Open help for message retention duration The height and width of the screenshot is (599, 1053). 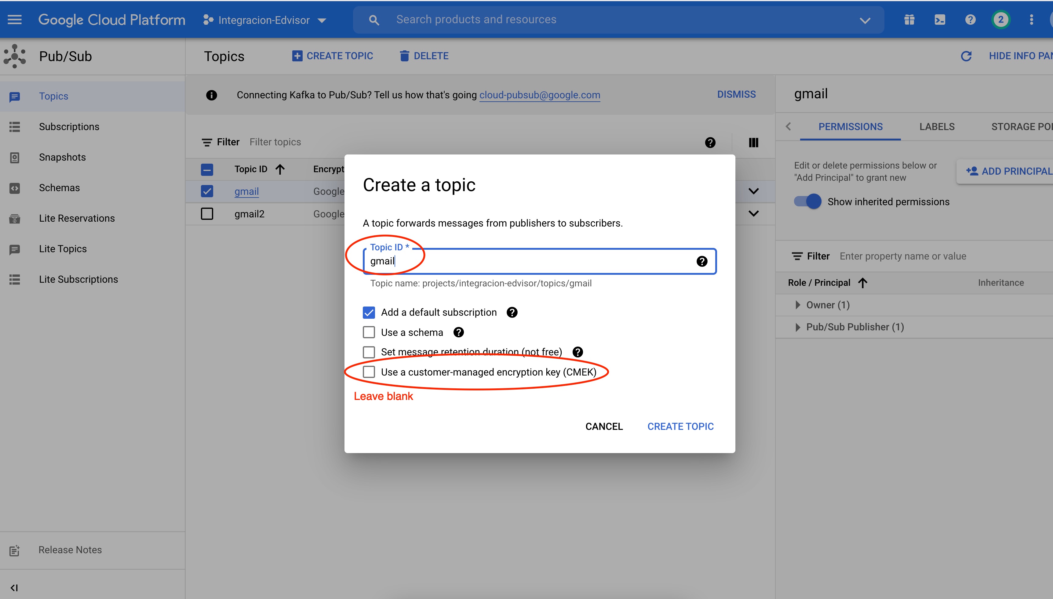578,352
